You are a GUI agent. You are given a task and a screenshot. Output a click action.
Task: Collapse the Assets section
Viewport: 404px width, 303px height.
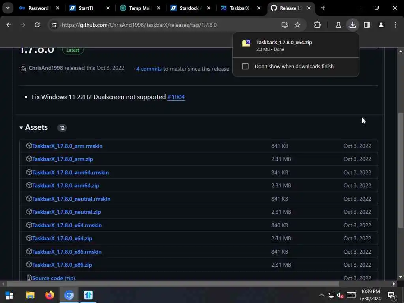pos(21,127)
